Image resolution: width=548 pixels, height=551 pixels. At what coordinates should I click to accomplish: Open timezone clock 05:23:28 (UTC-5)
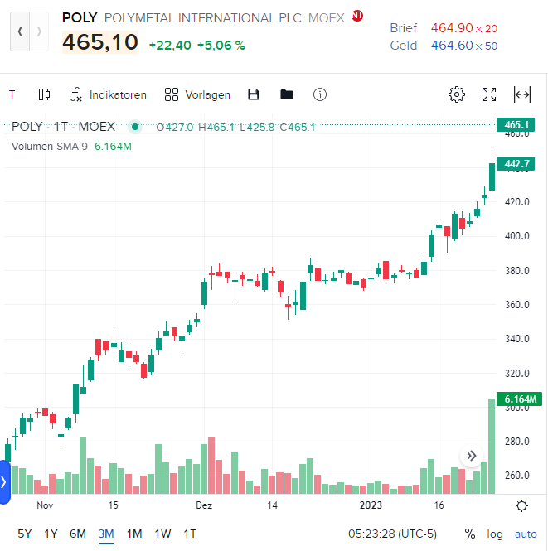(x=392, y=534)
